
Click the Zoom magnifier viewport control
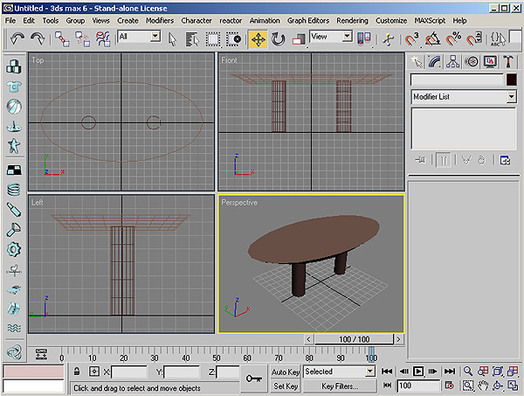[469, 372]
